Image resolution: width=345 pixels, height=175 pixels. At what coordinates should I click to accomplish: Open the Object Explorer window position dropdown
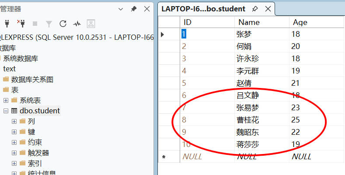coord(121,9)
